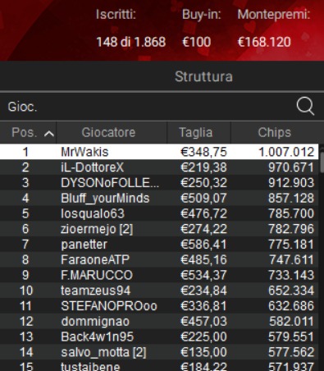Select the F.MARUCCO player row
This screenshot has height=371, width=324.
click(x=159, y=275)
